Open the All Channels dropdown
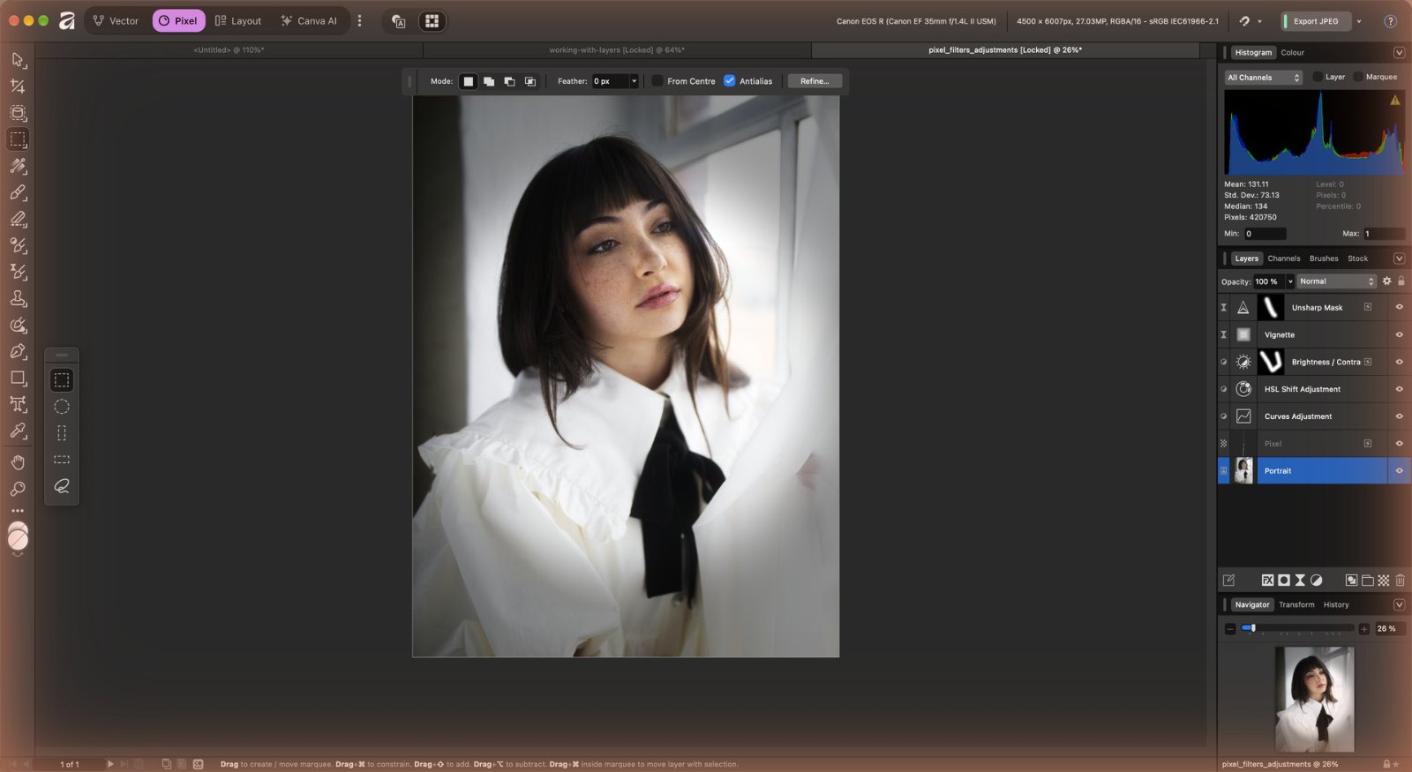The image size is (1412, 772). pos(1264,78)
